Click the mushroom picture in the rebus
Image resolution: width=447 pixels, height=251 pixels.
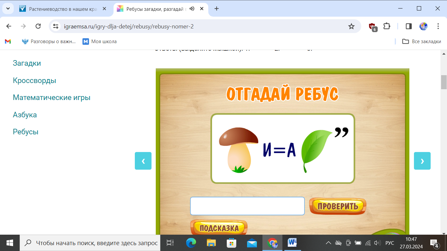(239, 150)
